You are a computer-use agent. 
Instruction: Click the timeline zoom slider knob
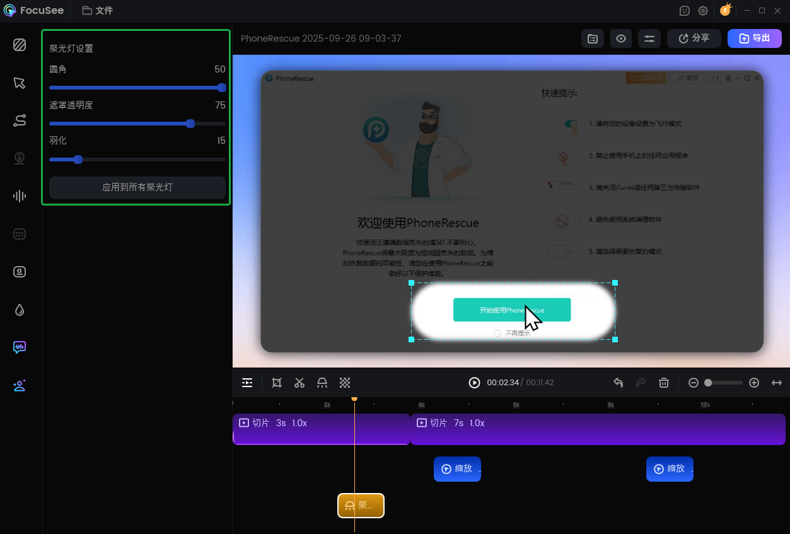708,383
